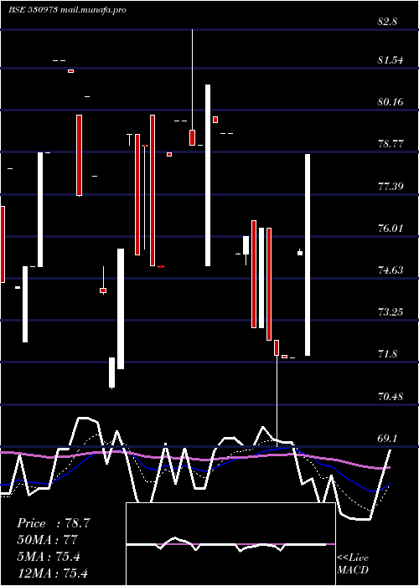Click the 5MA : 75.4 readout
Image resolution: width=419 pixels, height=586 pixels.
click(x=49, y=557)
